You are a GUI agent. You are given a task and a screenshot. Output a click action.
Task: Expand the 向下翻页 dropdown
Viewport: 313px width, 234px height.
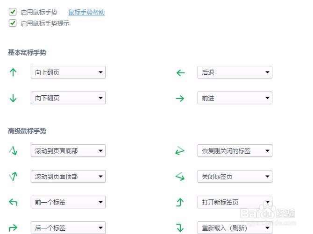68,98
